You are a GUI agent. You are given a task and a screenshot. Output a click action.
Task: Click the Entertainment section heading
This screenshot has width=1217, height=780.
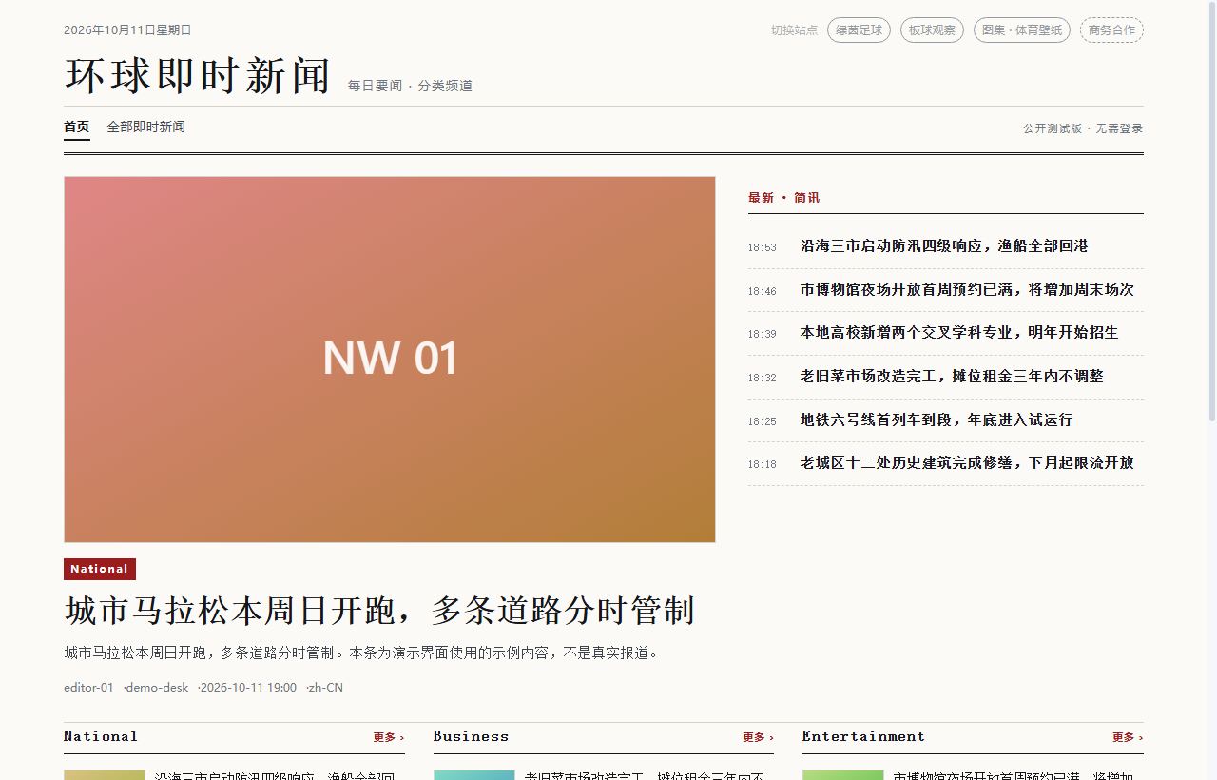pos(863,736)
